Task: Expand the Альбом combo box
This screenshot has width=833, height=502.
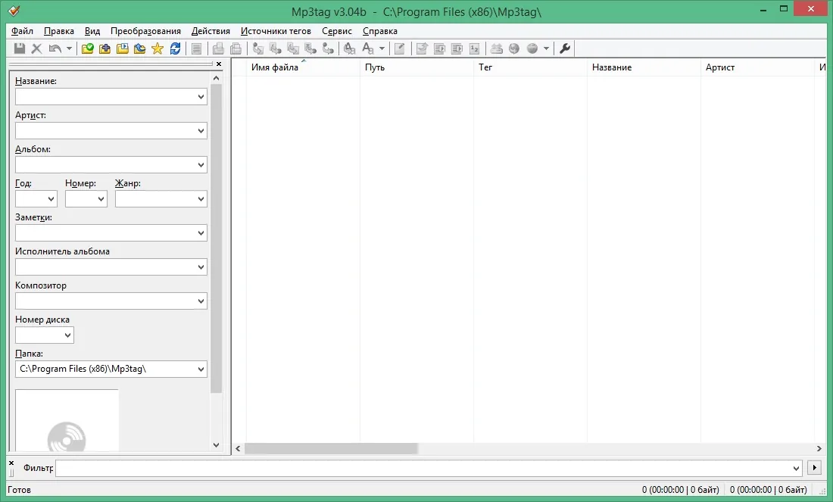Action: [x=201, y=165]
